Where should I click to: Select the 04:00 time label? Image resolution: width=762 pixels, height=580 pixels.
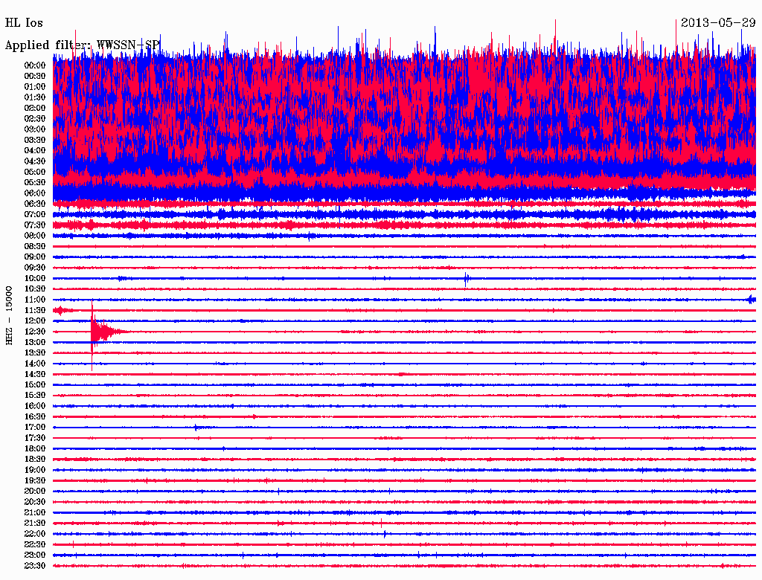click(34, 151)
